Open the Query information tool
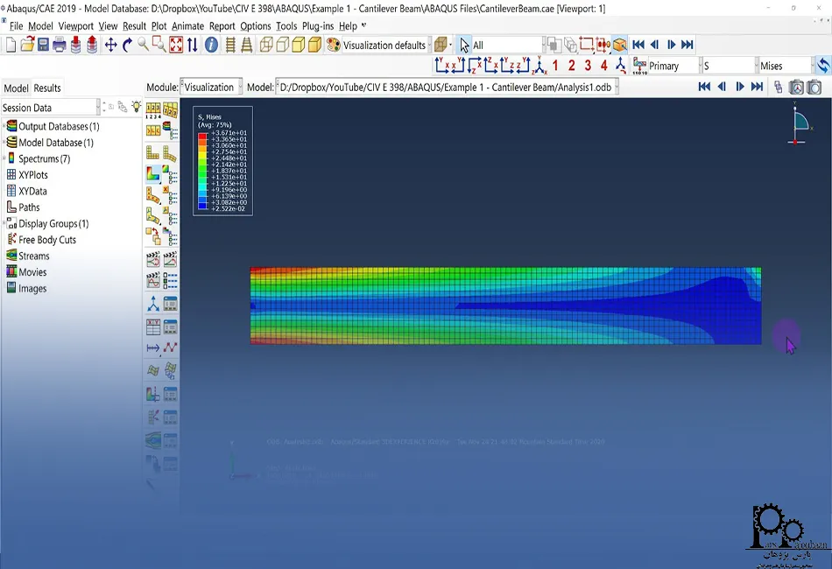Viewport: 832px width, 569px height. point(210,45)
